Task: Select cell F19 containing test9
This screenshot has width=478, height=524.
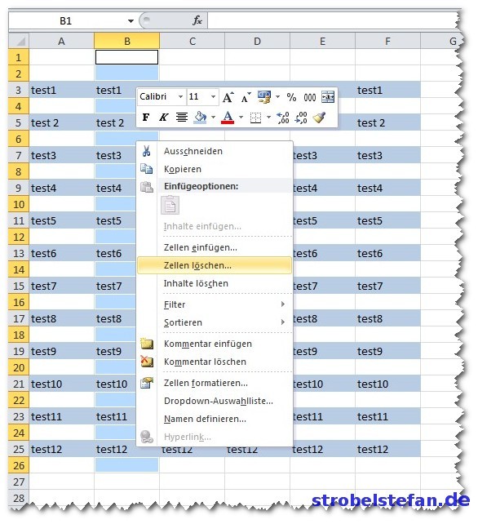Action: (x=387, y=351)
